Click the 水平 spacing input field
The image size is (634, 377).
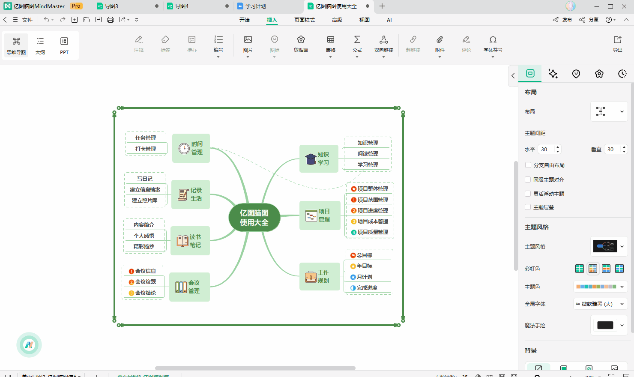click(x=546, y=149)
